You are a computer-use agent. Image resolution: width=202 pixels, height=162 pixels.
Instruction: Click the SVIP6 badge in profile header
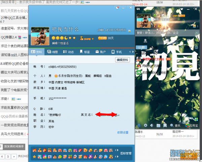[87, 38]
